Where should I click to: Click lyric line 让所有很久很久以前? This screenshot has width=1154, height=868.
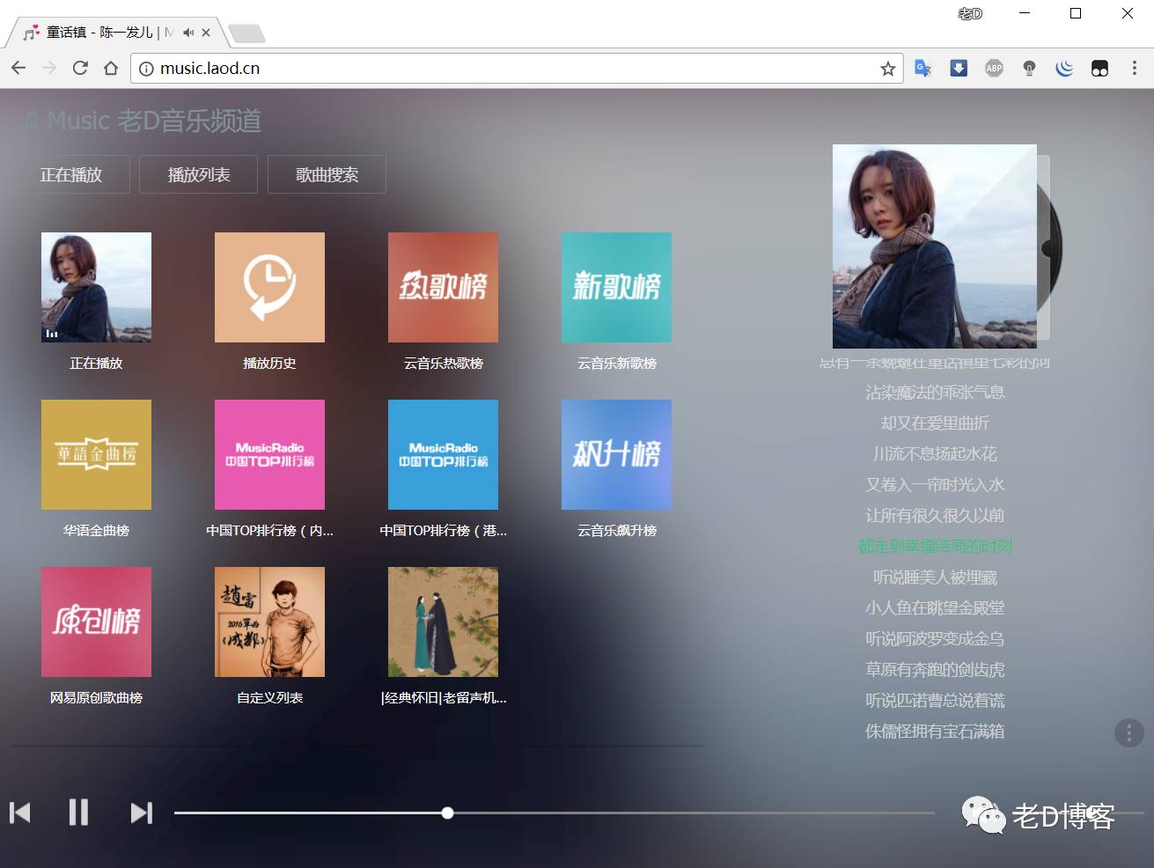pyautogui.click(x=935, y=515)
